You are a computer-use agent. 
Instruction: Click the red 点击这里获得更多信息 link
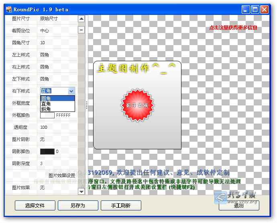click(x=233, y=28)
